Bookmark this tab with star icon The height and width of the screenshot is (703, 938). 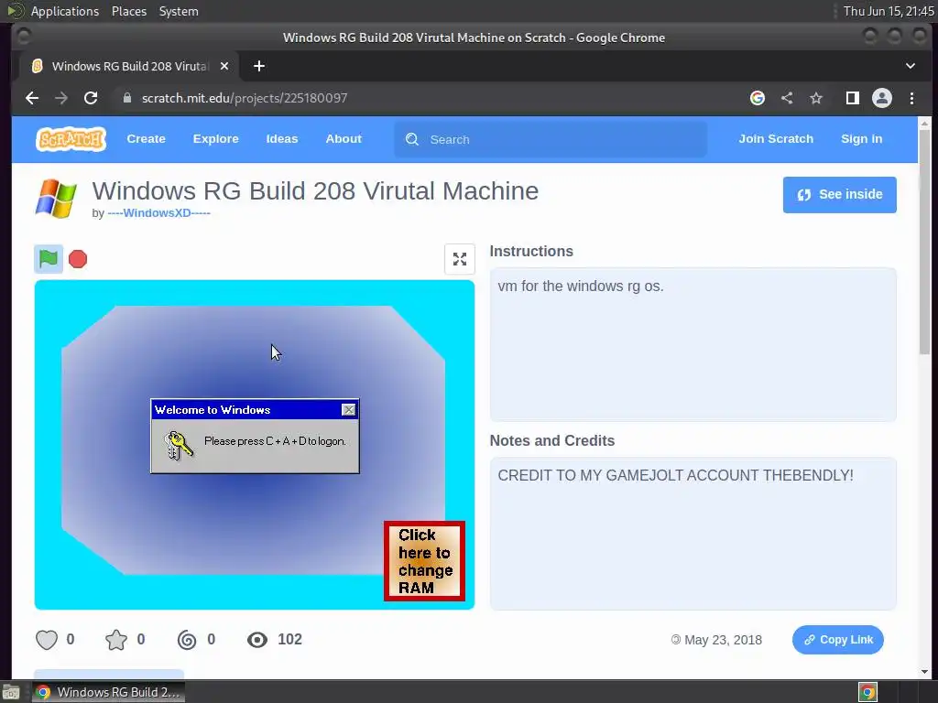816,98
